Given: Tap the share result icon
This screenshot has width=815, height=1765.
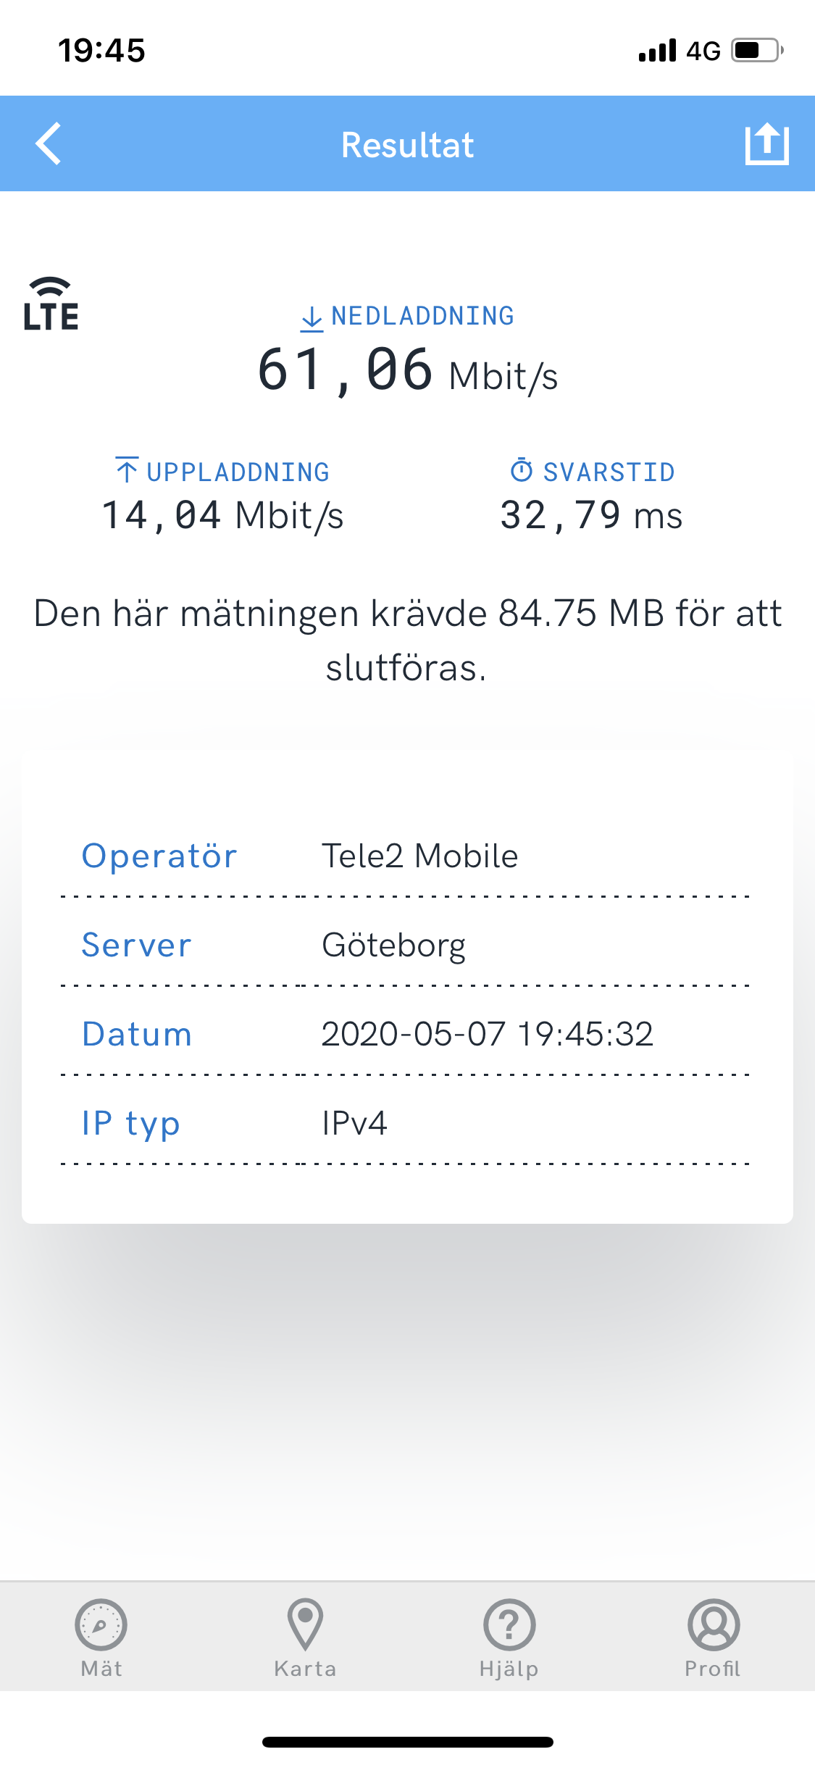Looking at the screenshot, I should pos(766,144).
